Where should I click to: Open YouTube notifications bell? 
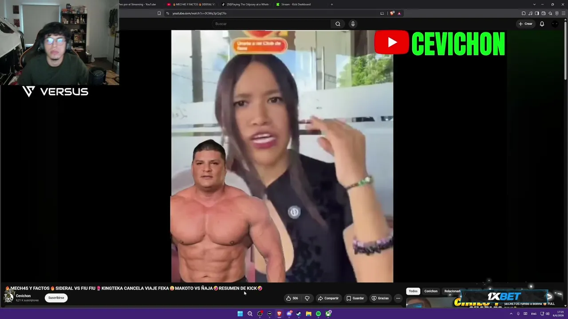click(542, 24)
